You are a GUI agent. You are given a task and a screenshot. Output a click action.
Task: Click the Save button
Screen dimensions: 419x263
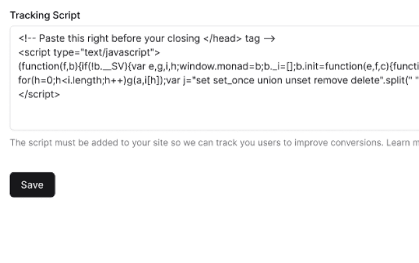[x=32, y=185]
